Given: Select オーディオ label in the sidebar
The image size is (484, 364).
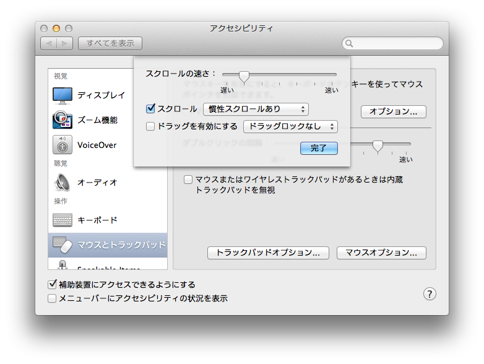Looking at the screenshot, I should (x=97, y=183).
